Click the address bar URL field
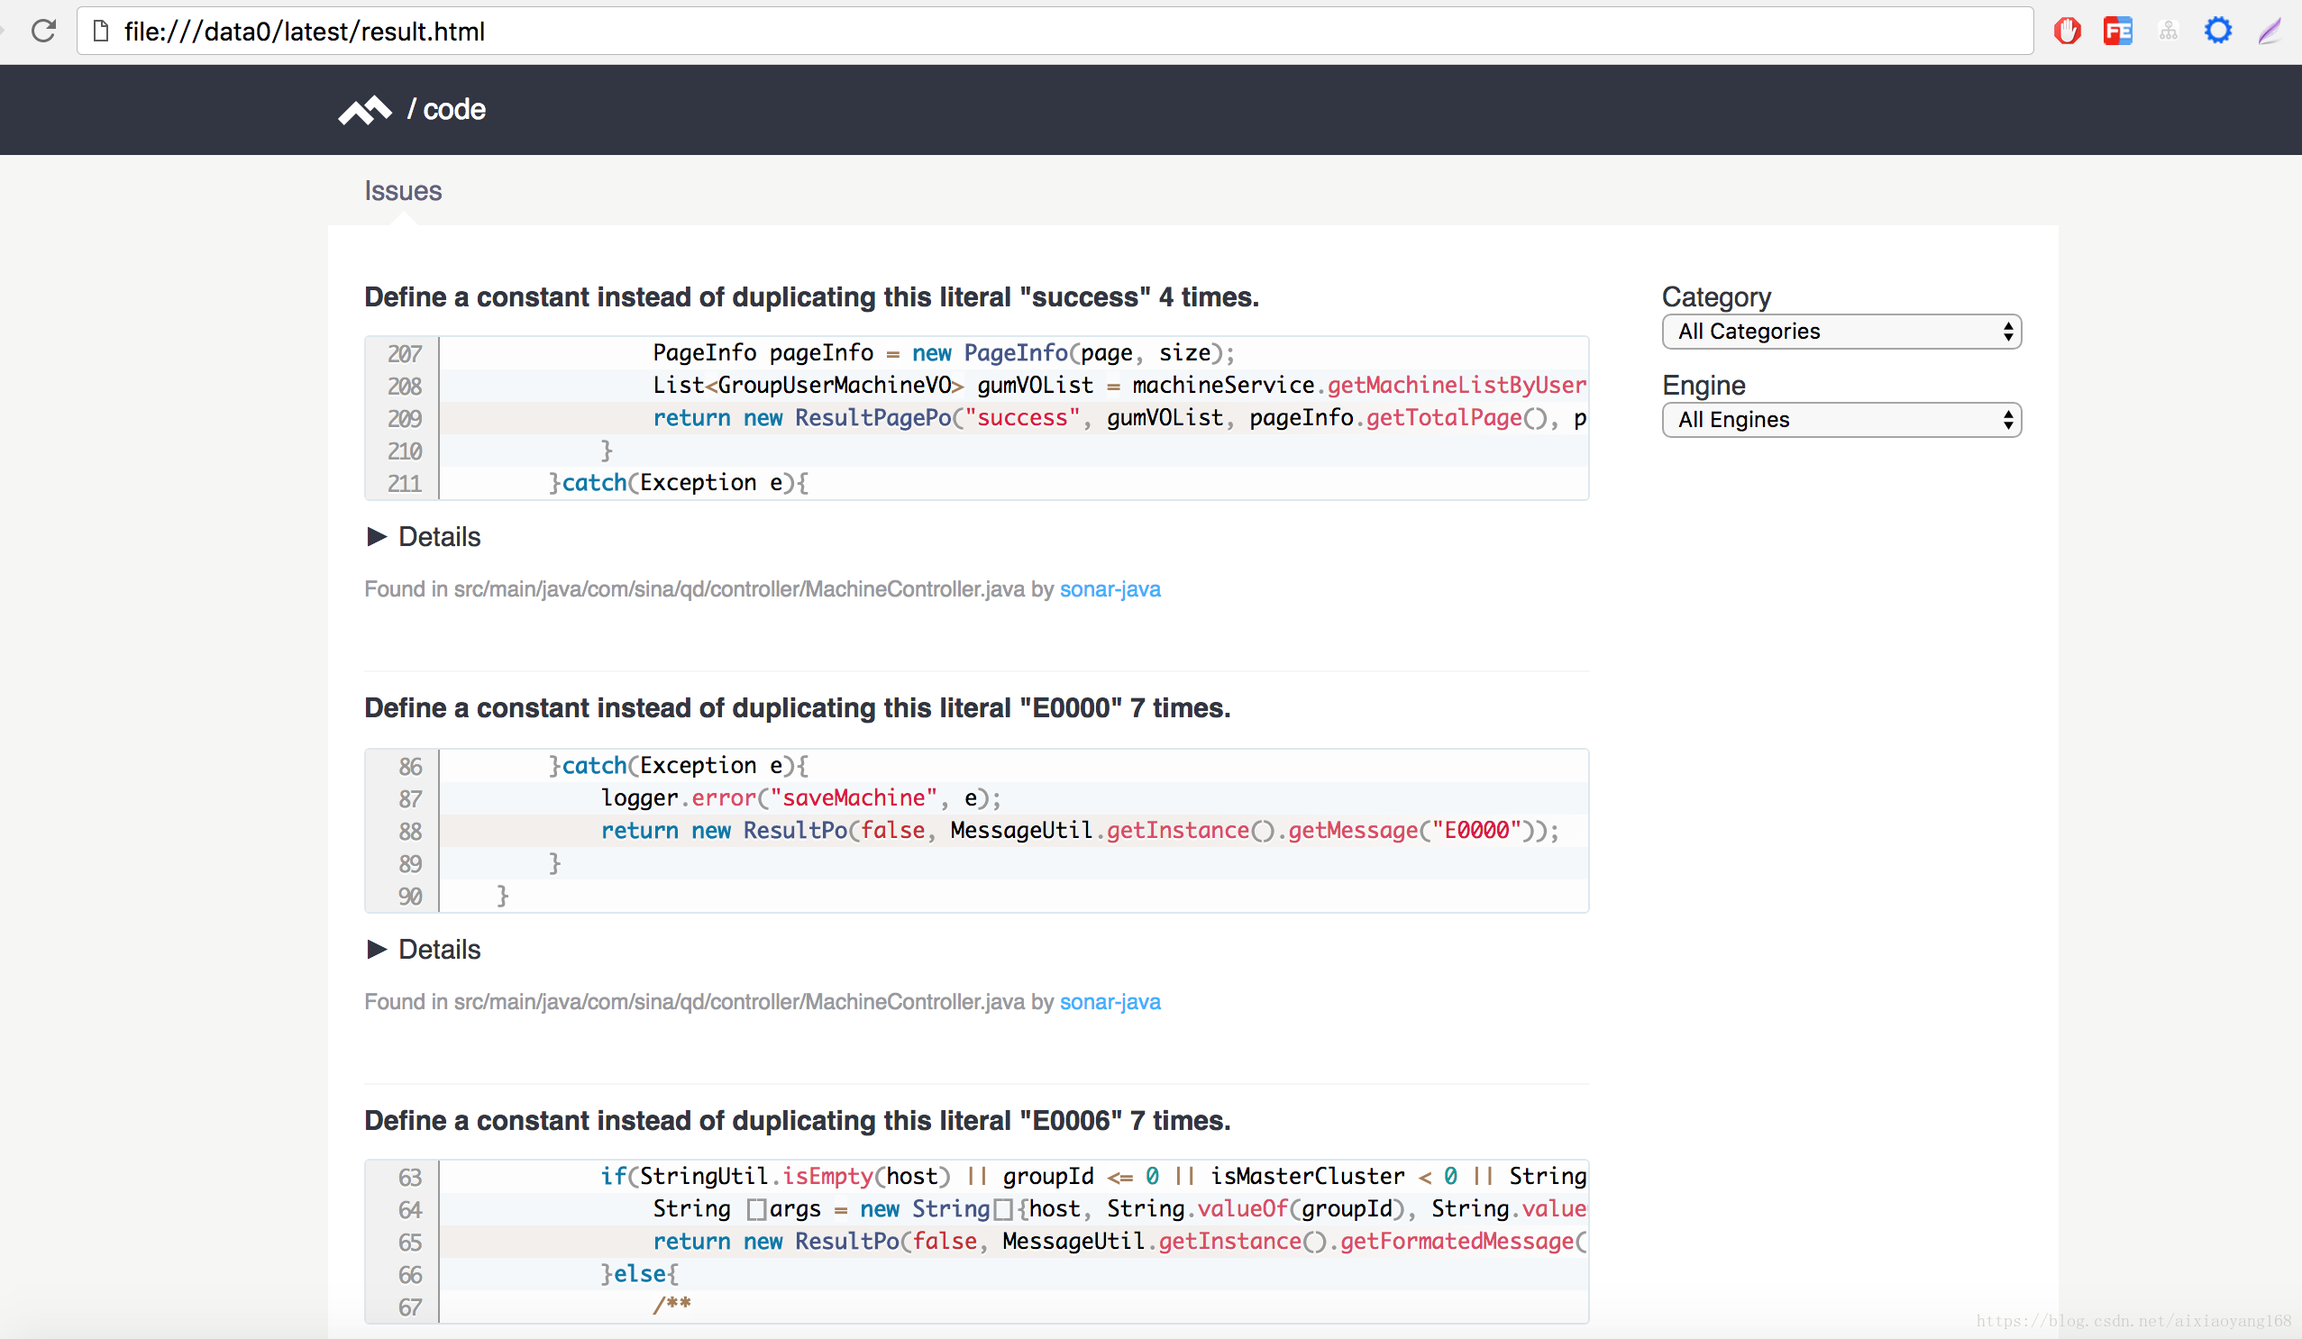Screen dimensions: 2302x1339 1055,31
